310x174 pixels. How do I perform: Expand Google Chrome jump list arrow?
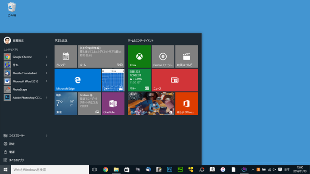pyautogui.click(x=46, y=57)
